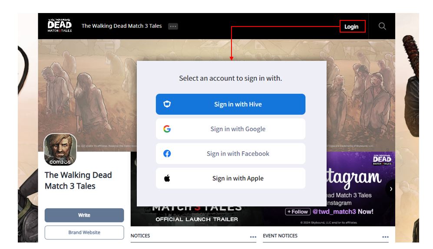Open header three-dots menu beside title
Screen dimensions: 433x249
[x=173, y=27]
